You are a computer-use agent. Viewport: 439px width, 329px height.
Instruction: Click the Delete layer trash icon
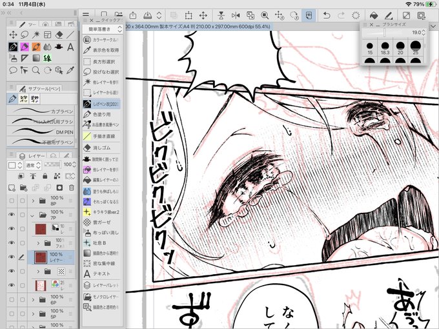[72, 188]
